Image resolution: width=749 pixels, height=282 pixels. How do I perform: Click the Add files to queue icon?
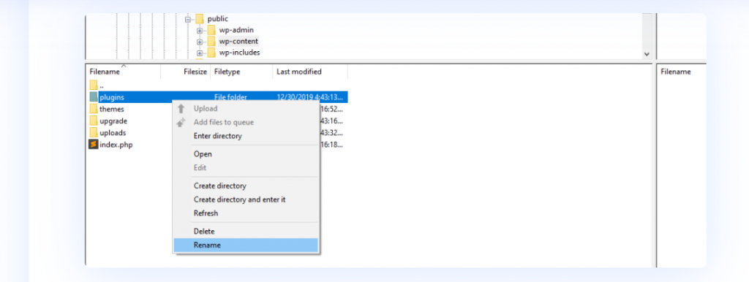(181, 123)
